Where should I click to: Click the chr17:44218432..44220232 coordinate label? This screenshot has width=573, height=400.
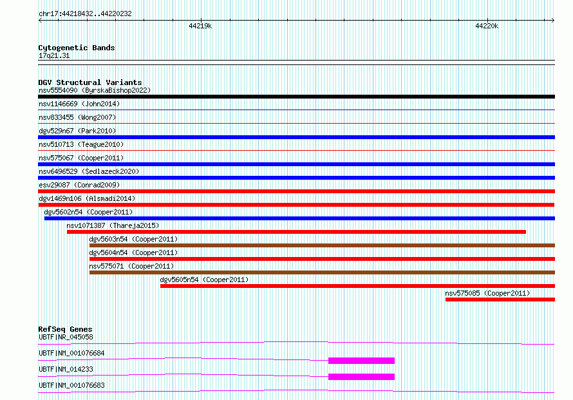point(85,14)
